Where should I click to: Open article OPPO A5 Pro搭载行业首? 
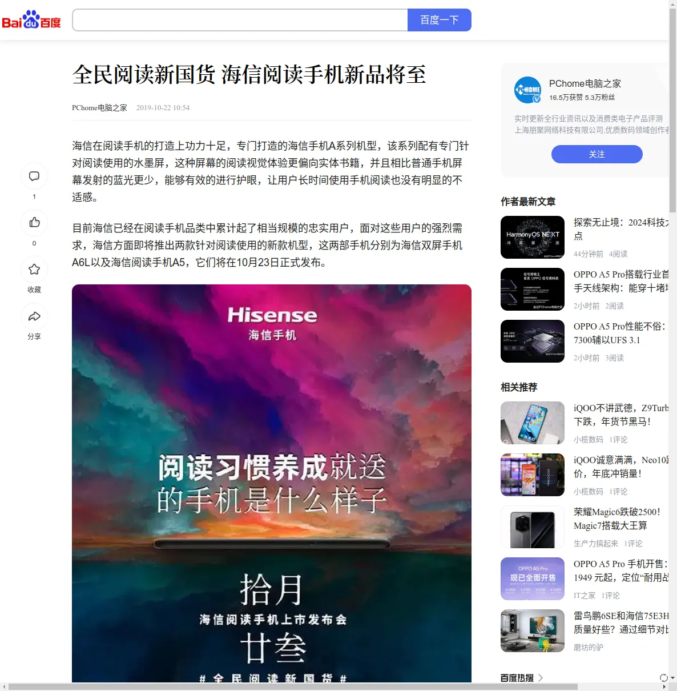click(621, 281)
